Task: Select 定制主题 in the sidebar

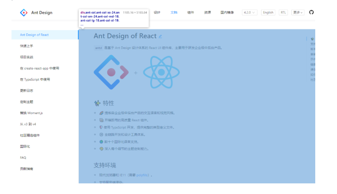Action: click(x=26, y=102)
